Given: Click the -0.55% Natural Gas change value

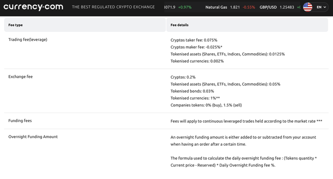Looking at the screenshot, I should pos(249,7).
